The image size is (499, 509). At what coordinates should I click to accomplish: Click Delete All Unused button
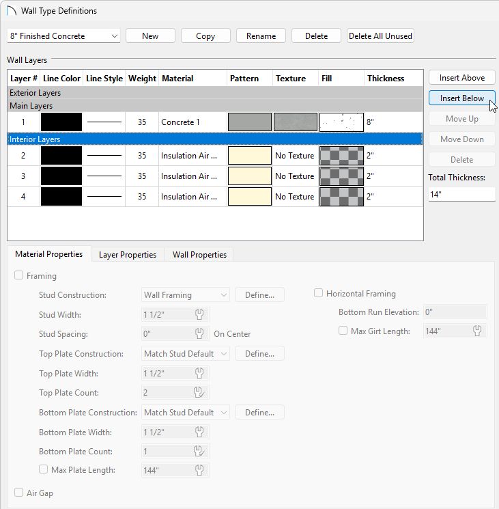(380, 36)
